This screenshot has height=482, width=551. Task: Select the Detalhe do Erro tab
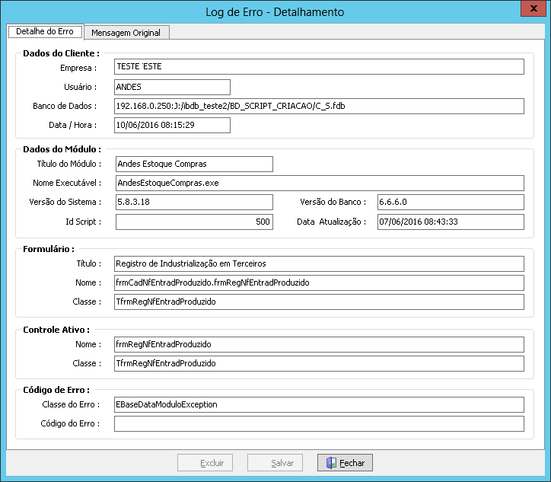pos(45,31)
